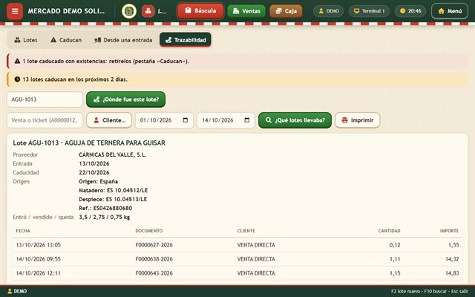Click the IMPORTE column header

pyautogui.click(x=449, y=231)
